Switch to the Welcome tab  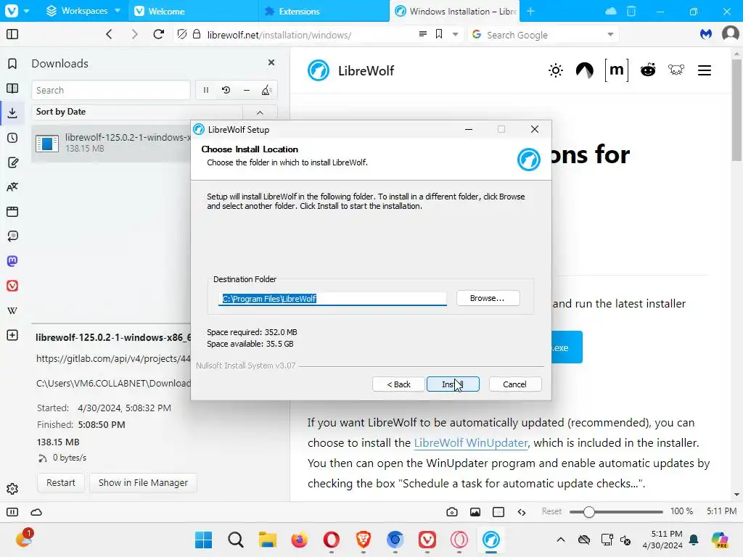[193, 11]
